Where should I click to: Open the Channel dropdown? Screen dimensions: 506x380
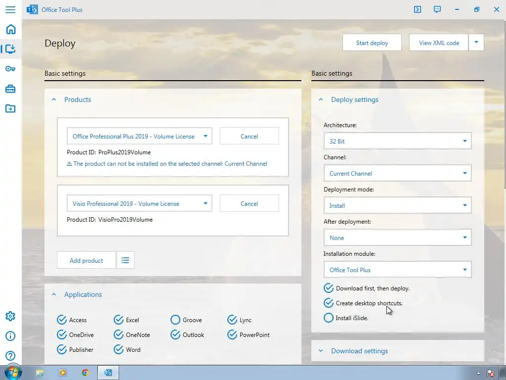pyautogui.click(x=397, y=173)
